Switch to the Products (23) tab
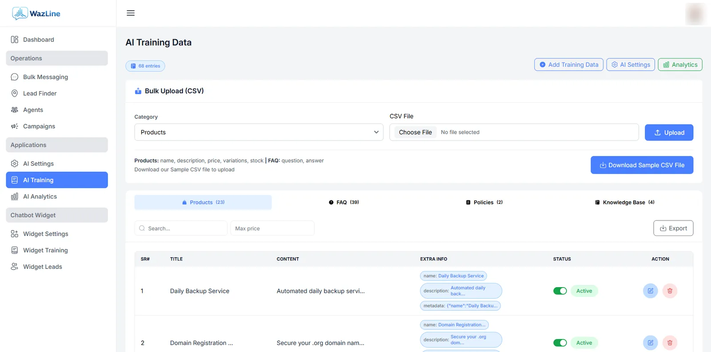The image size is (711, 352). 203,202
